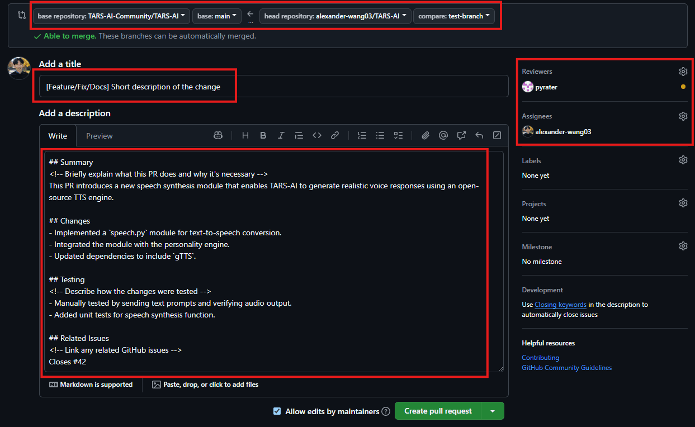This screenshot has height=427, width=695.
Task: Add a link using the link icon
Action: [x=334, y=135]
